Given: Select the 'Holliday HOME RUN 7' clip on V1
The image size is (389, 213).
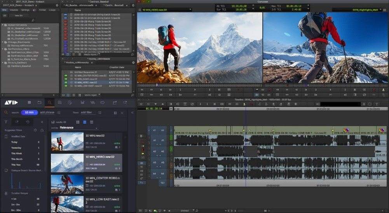Looking at the screenshot, I should [303, 131].
